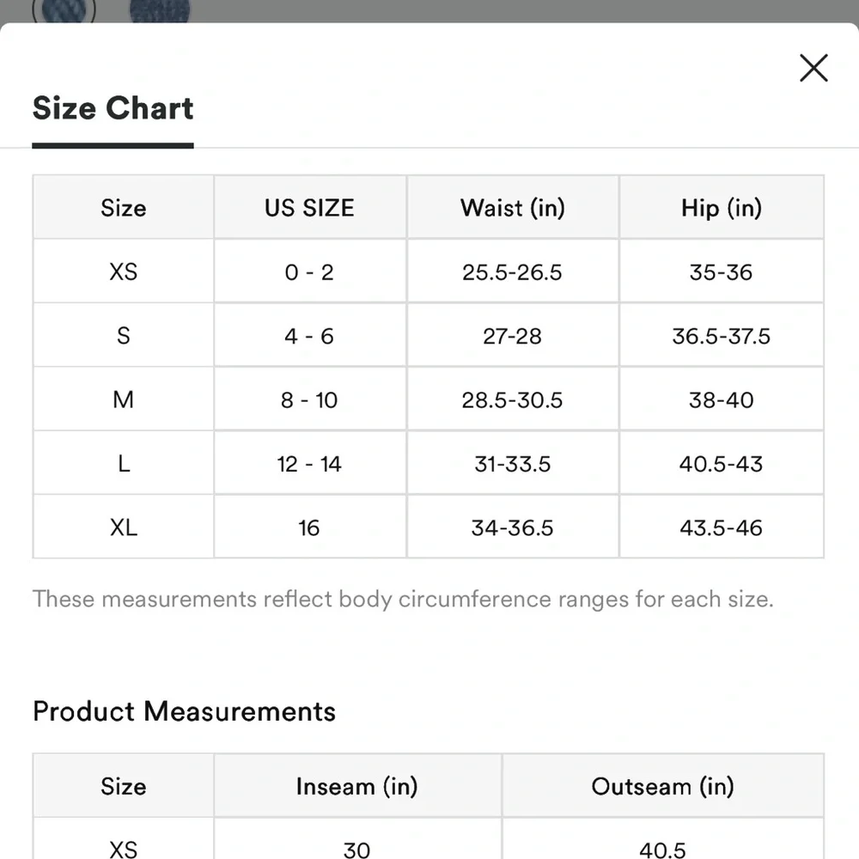Click the Size Chart heading

coord(112,108)
